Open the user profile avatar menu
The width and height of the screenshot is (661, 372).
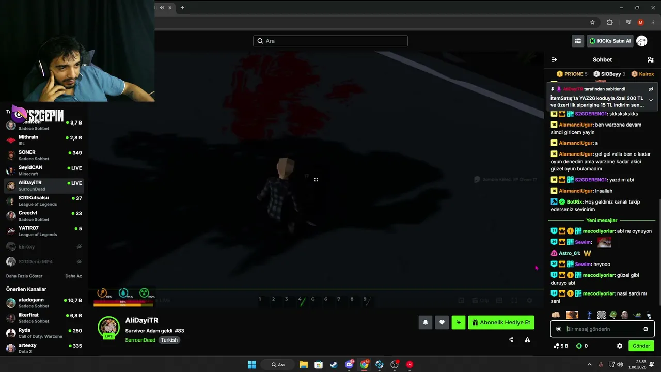tap(641, 41)
